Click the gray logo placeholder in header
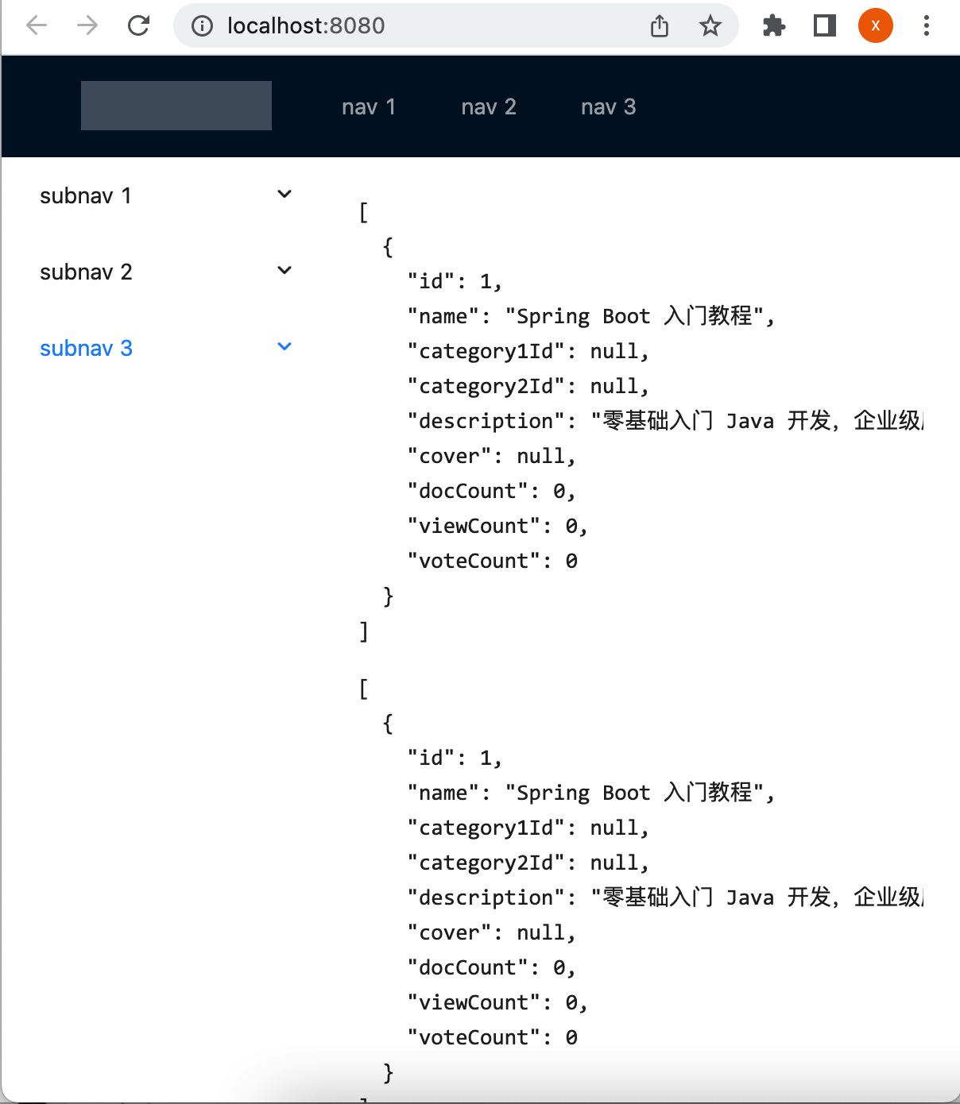The image size is (960, 1104). [176, 106]
